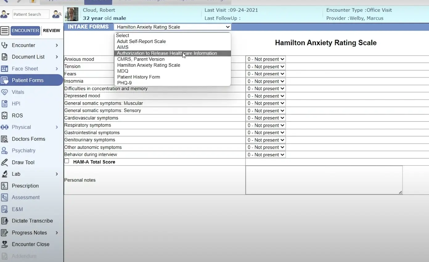The image size is (429, 262).
Task: Open the HPI section icon
Action: click(x=5, y=104)
